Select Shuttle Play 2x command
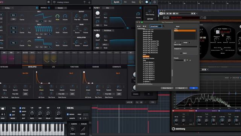241x136 pixels. click(x=148, y=35)
